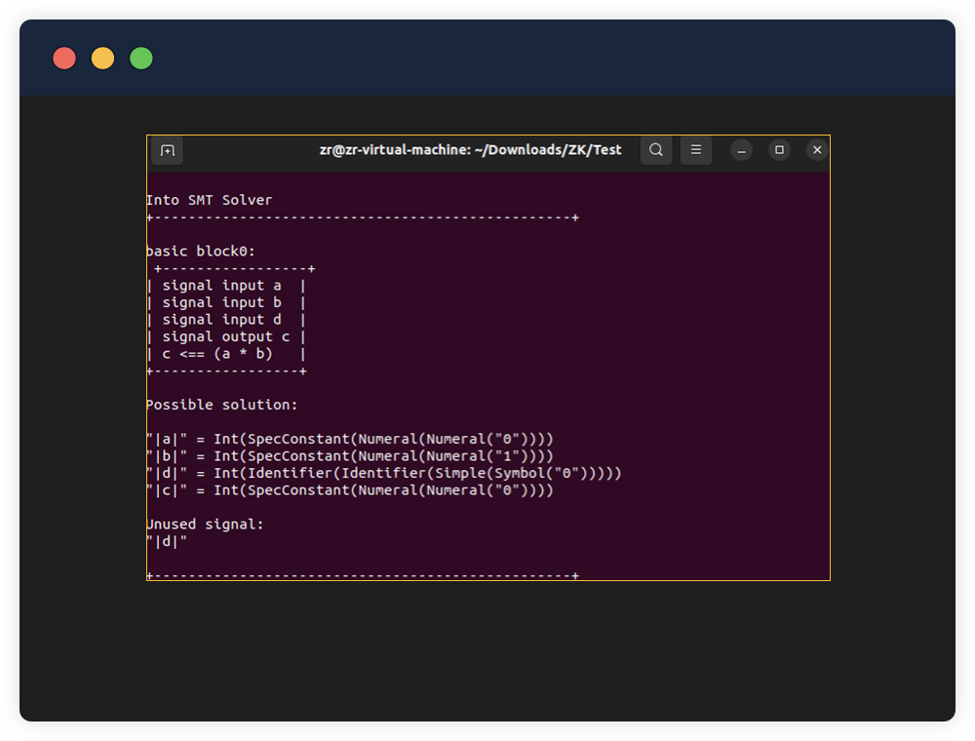Click the "|d|" Identifier Symbol line
This screenshot has width=975, height=741.
coord(384,473)
